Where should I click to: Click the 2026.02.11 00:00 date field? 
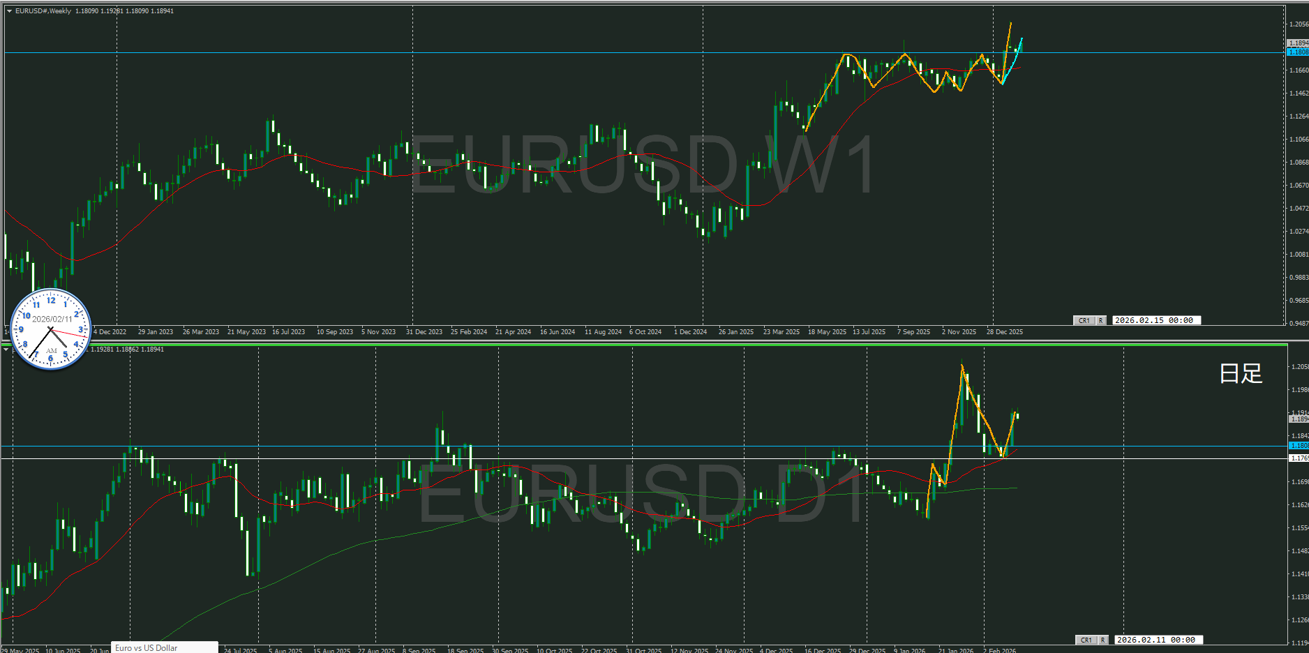pos(1155,640)
